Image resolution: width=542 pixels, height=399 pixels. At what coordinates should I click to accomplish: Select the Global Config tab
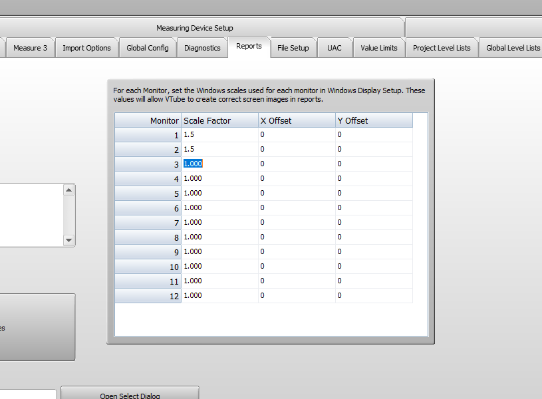148,48
